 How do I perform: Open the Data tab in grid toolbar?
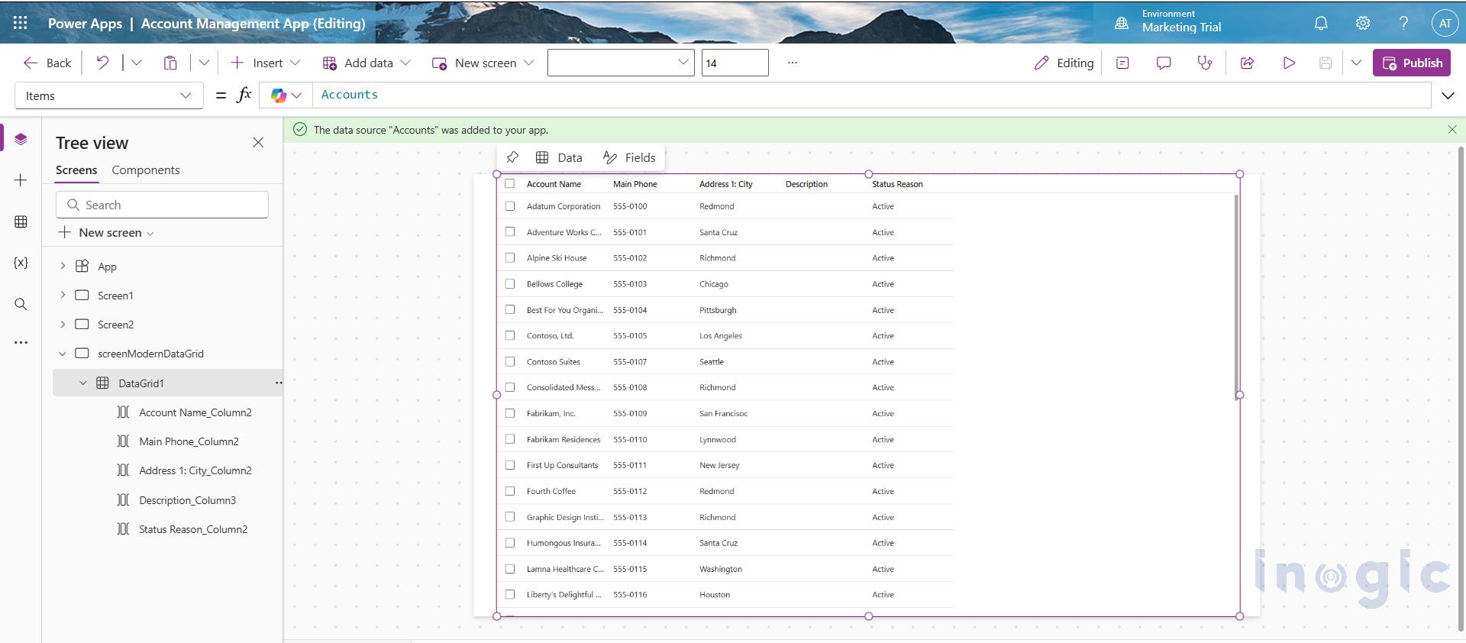[559, 157]
